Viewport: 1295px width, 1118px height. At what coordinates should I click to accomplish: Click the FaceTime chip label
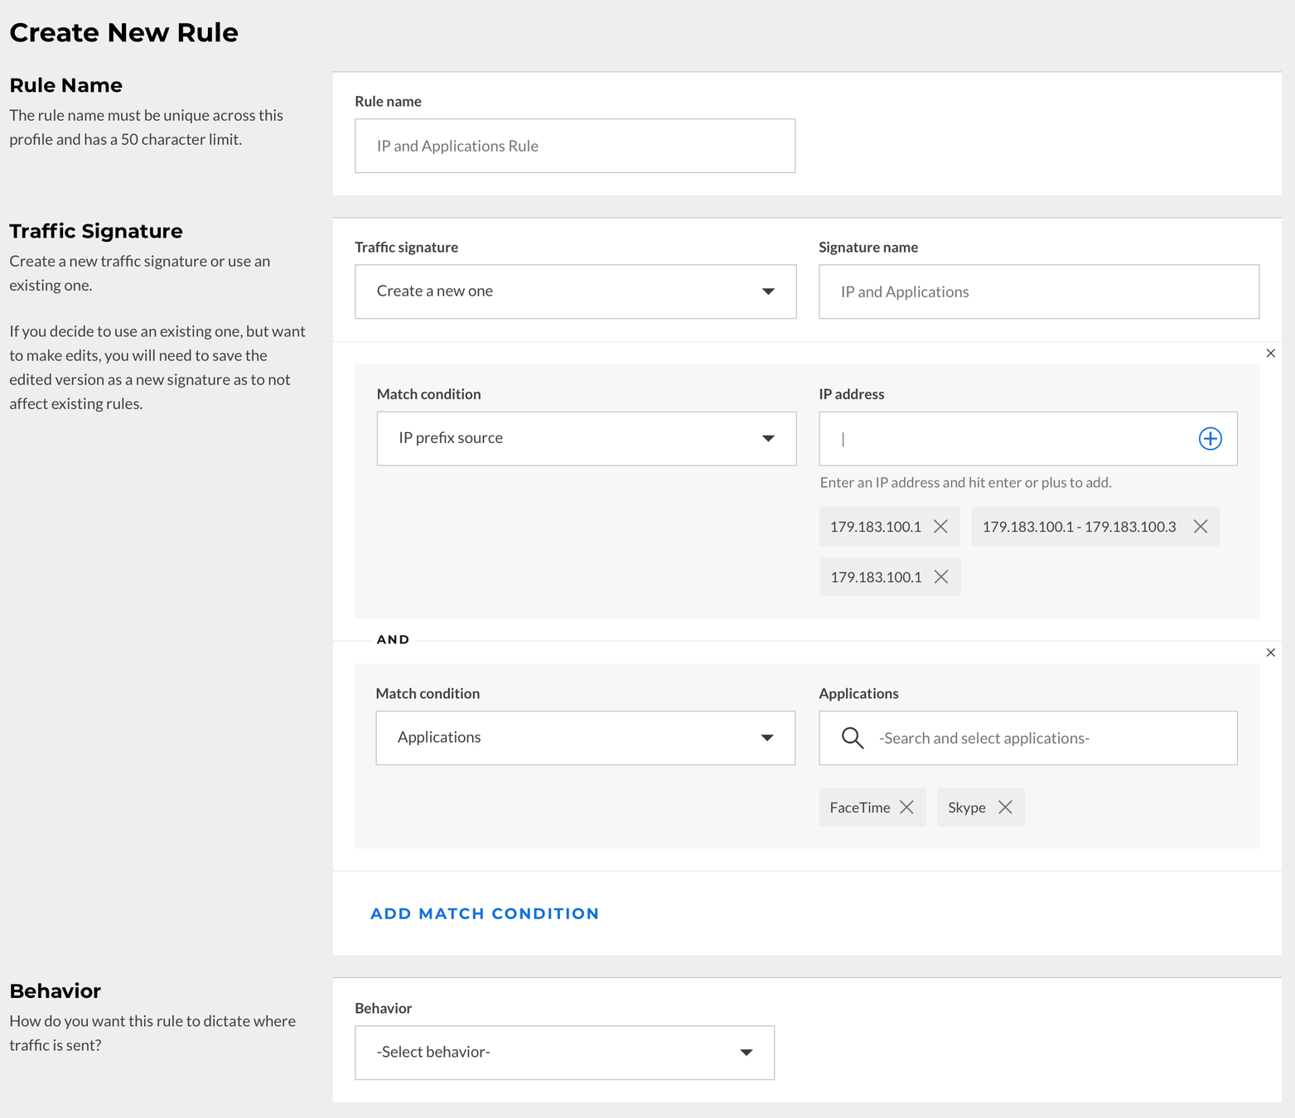859,807
